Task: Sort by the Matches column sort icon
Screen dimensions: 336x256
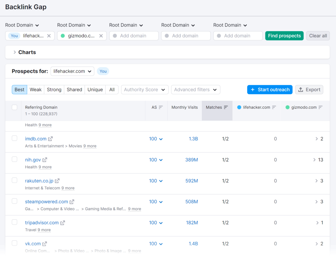Action: [x=226, y=107]
